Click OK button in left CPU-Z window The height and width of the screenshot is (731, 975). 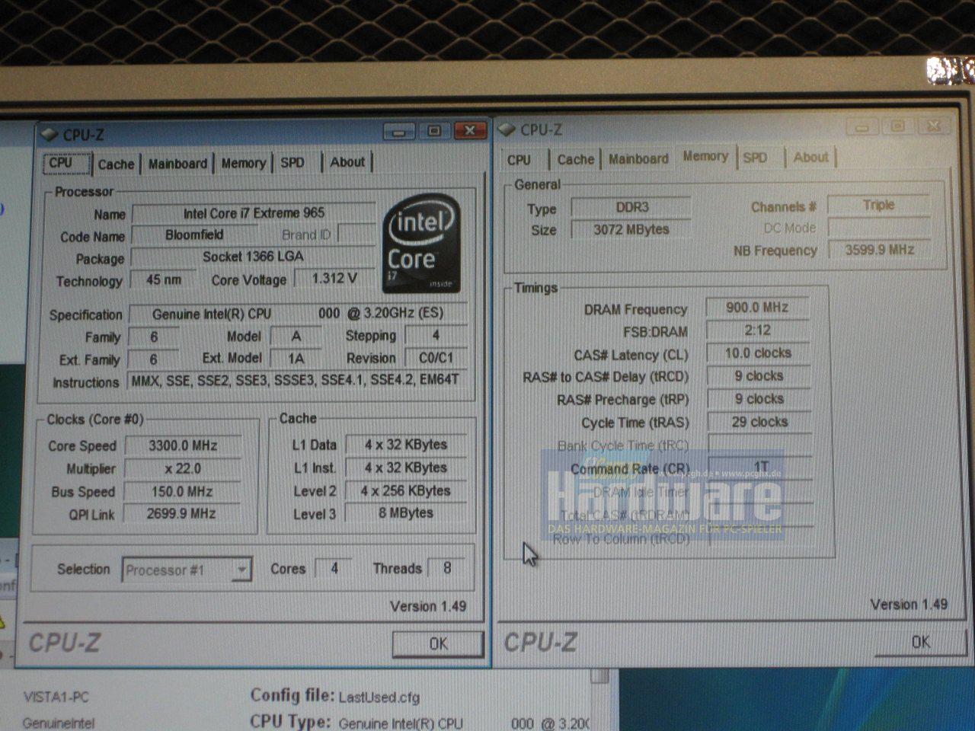click(x=438, y=644)
